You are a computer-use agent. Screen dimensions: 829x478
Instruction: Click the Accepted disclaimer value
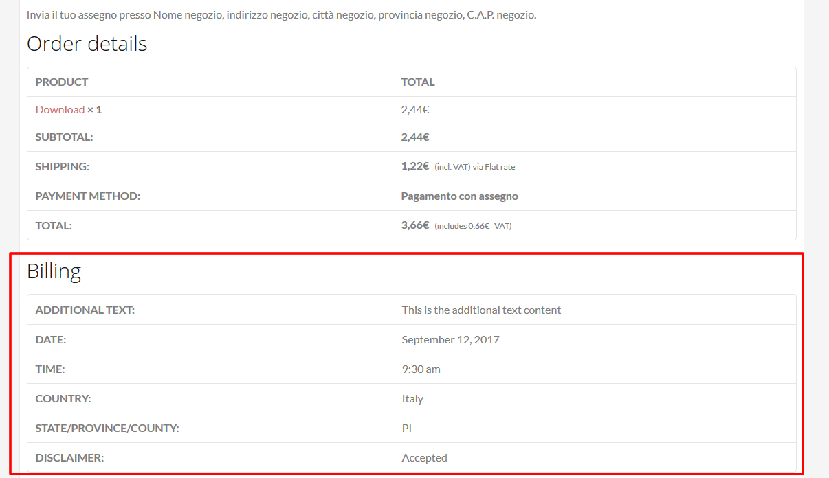[424, 457]
